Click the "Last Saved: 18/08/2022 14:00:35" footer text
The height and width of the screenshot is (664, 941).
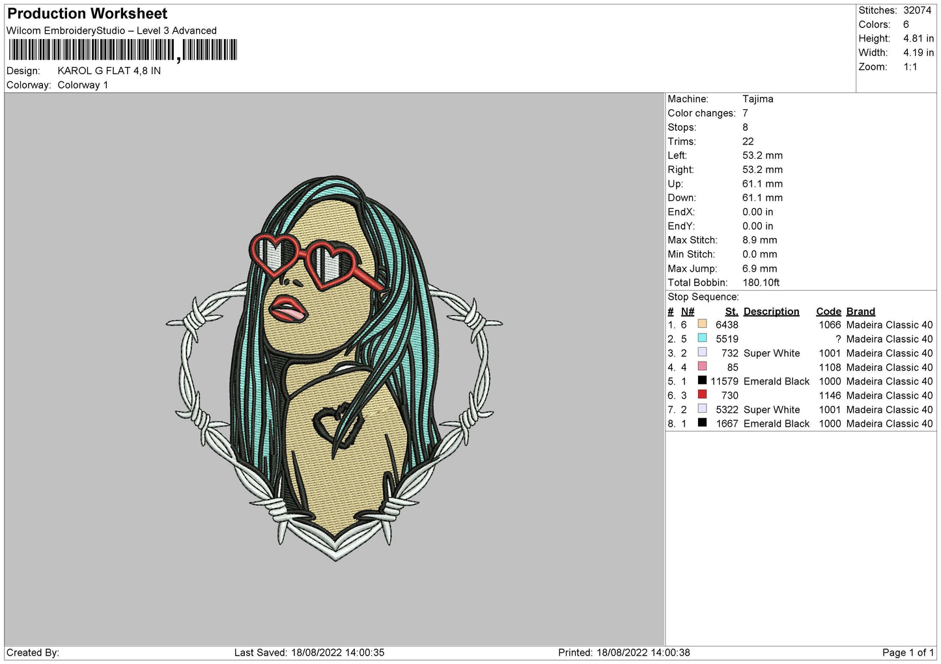click(x=309, y=653)
